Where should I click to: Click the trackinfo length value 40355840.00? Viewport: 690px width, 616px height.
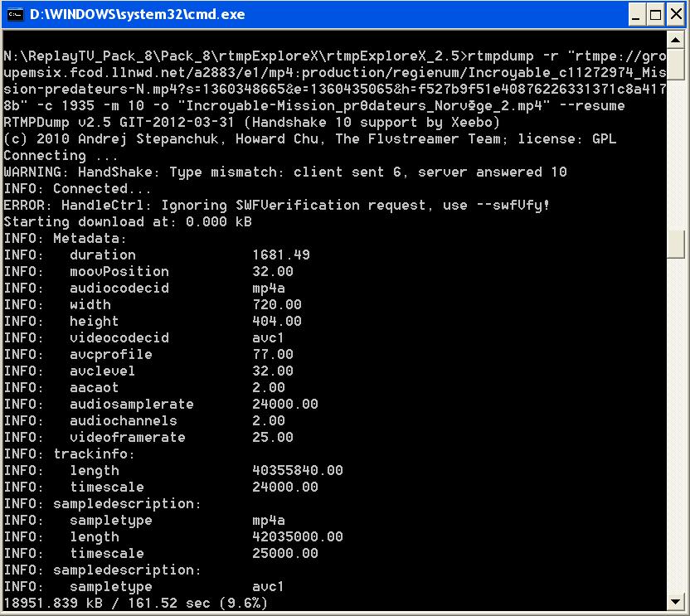(297, 471)
